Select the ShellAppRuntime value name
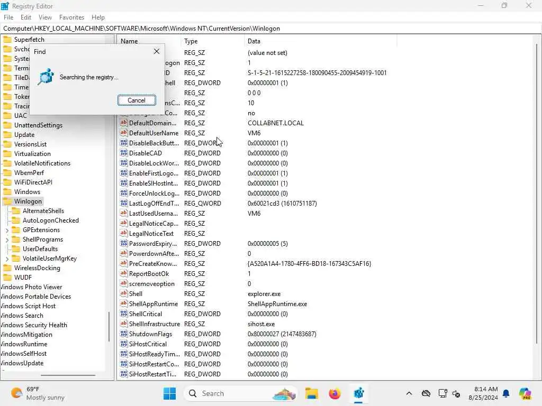The height and width of the screenshot is (406, 542). click(153, 304)
